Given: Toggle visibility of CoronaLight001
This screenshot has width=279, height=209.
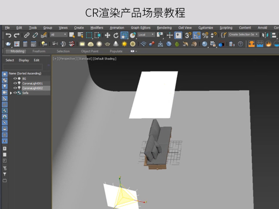Looking at the screenshot, I should [x=15, y=83].
